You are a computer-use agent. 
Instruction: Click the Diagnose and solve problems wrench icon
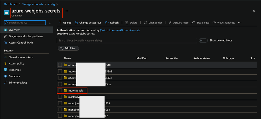click(x=5, y=36)
